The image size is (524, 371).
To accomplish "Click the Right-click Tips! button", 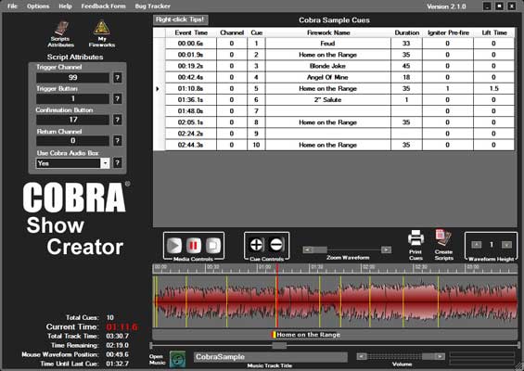I will pos(181,19).
